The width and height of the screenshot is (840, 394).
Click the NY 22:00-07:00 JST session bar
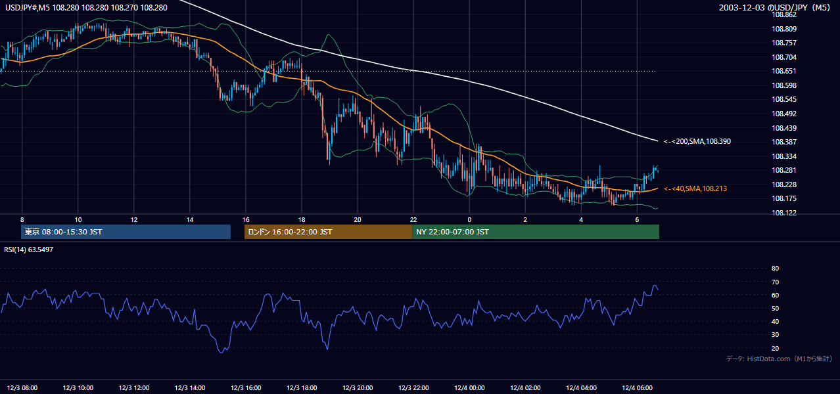tap(536, 232)
